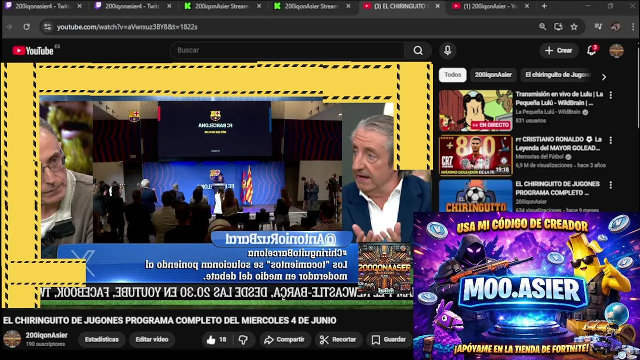Open Cristiano Ronaldo video thumbnail
Viewport: 640px width, 360px height.
(475, 155)
